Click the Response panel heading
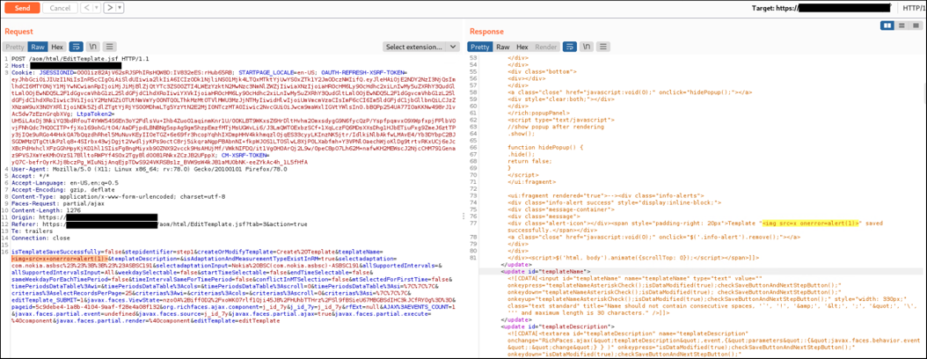Image resolution: width=927 pixels, height=359 pixels. tap(487, 32)
